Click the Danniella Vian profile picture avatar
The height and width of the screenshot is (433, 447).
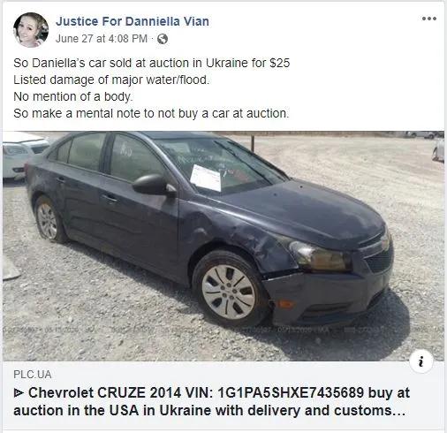point(31,30)
